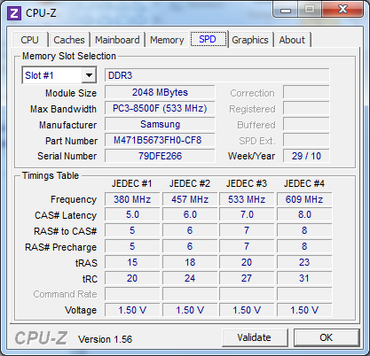Select the SPD tab

[208, 39]
